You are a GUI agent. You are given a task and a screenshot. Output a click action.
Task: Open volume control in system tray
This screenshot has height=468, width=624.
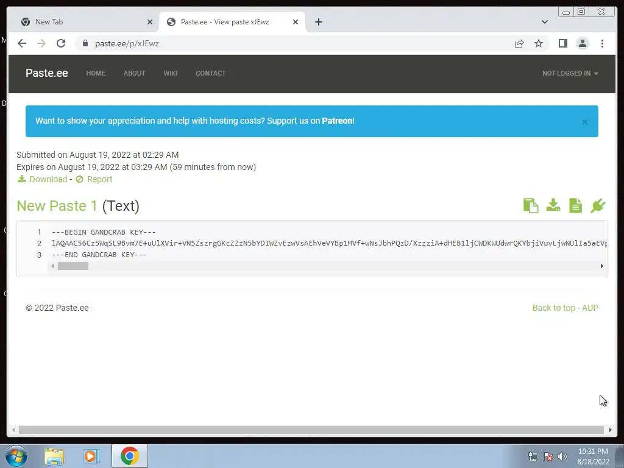pyautogui.click(x=562, y=456)
